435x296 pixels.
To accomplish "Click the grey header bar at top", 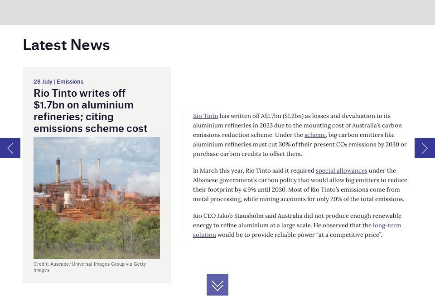I will [217, 12].
